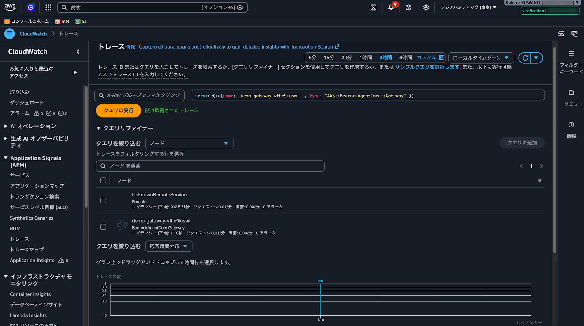The width and height of the screenshot is (584, 326).
Task: Click the OK checkmark alarm status icon
Action: tap(49, 113)
